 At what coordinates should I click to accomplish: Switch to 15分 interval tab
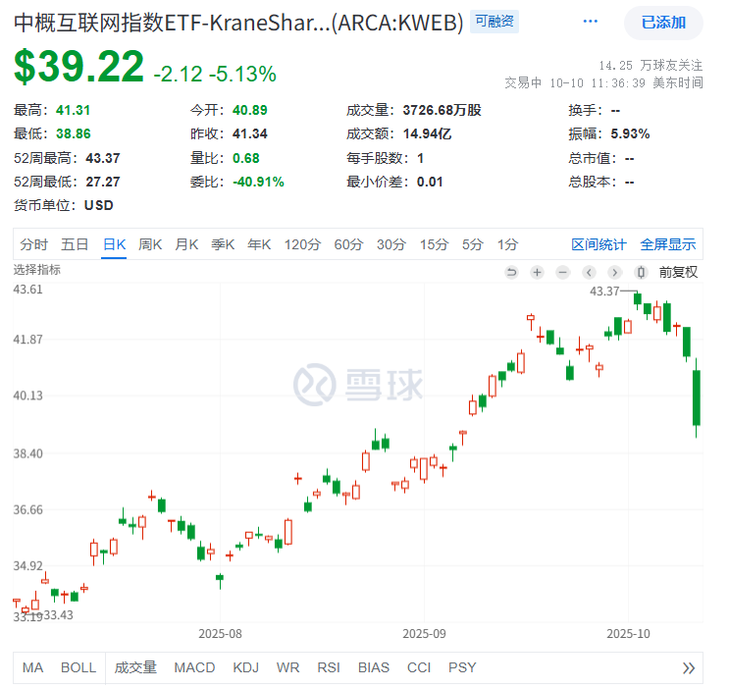coord(435,244)
